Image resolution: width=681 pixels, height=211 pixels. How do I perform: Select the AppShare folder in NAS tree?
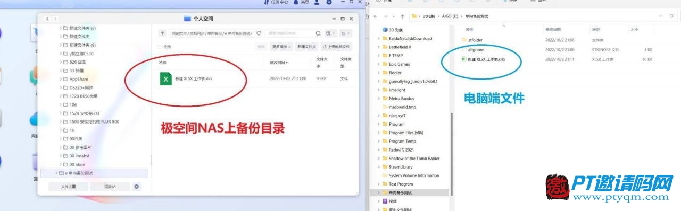pyautogui.click(x=79, y=79)
